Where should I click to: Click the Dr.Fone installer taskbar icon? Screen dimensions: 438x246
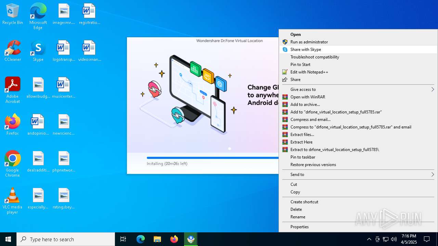[x=191, y=239]
